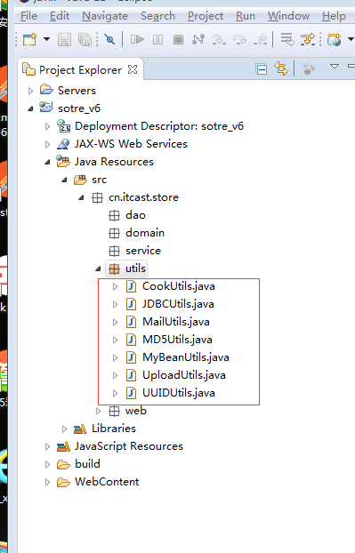Click the Save toolbar icon
The height and width of the screenshot is (553, 355).
64,39
